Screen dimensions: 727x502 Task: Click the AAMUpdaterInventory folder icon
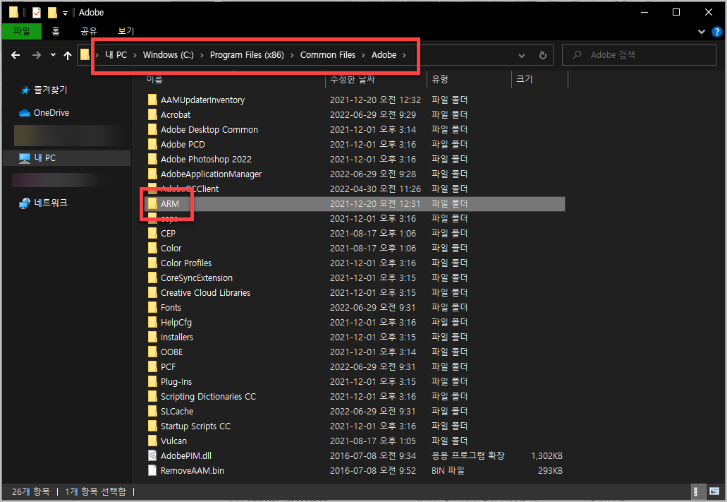point(152,100)
